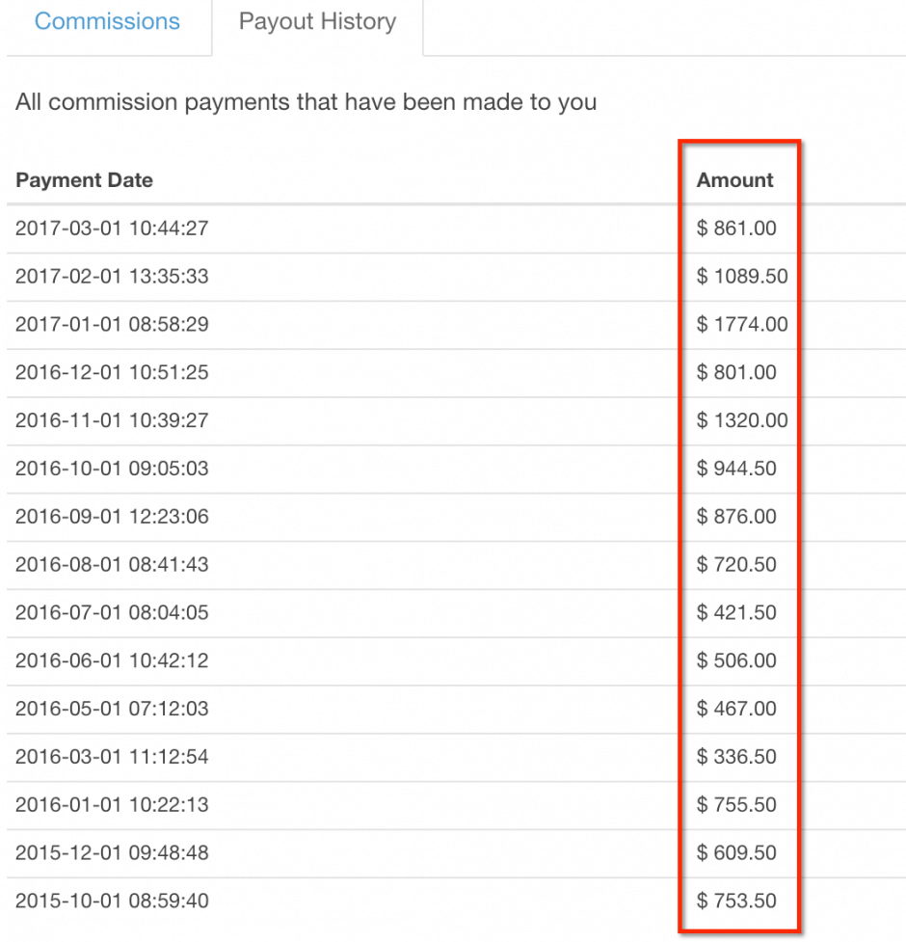Click the Amount column header
This screenshot has width=906, height=942.
(x=734, y=180)
